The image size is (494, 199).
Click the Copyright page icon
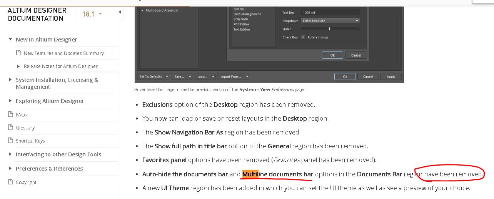pos(10,182)
